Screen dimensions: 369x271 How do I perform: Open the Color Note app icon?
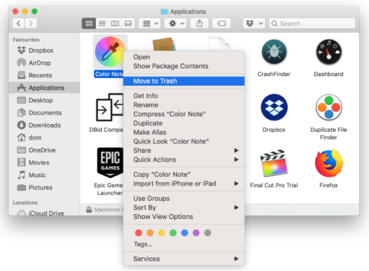click(110, 51)
